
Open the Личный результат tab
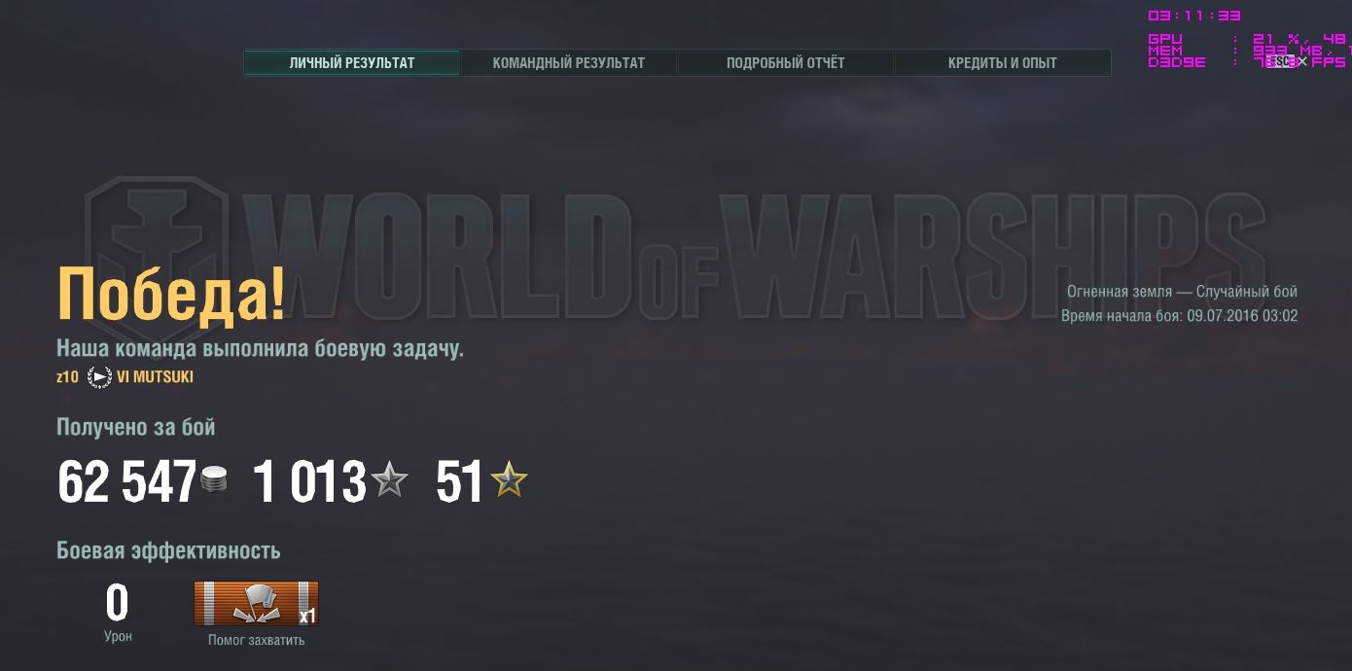pyautogui.click(x=351, y=63)
